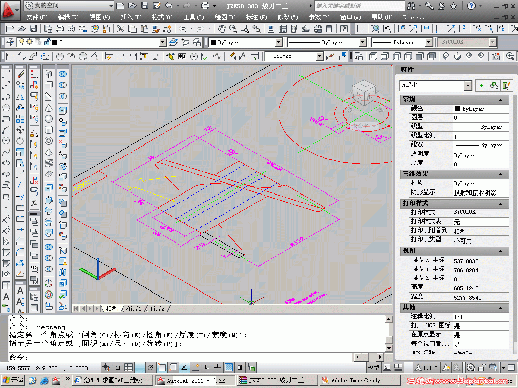The image size is (518, 388).
Task: Open the 求画CAD三维 browser taskbar button
Action: click(x=113, y=380)
